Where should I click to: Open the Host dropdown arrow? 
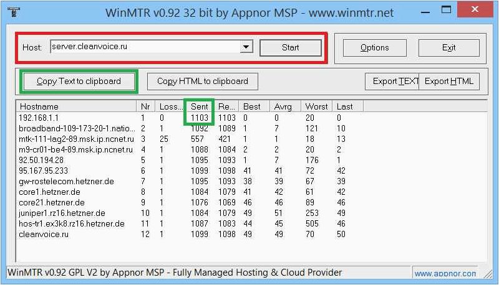click(246, 47)
